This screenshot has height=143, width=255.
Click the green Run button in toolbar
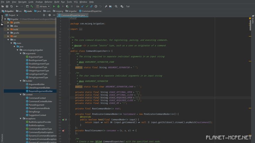click(x=54, y=6)
